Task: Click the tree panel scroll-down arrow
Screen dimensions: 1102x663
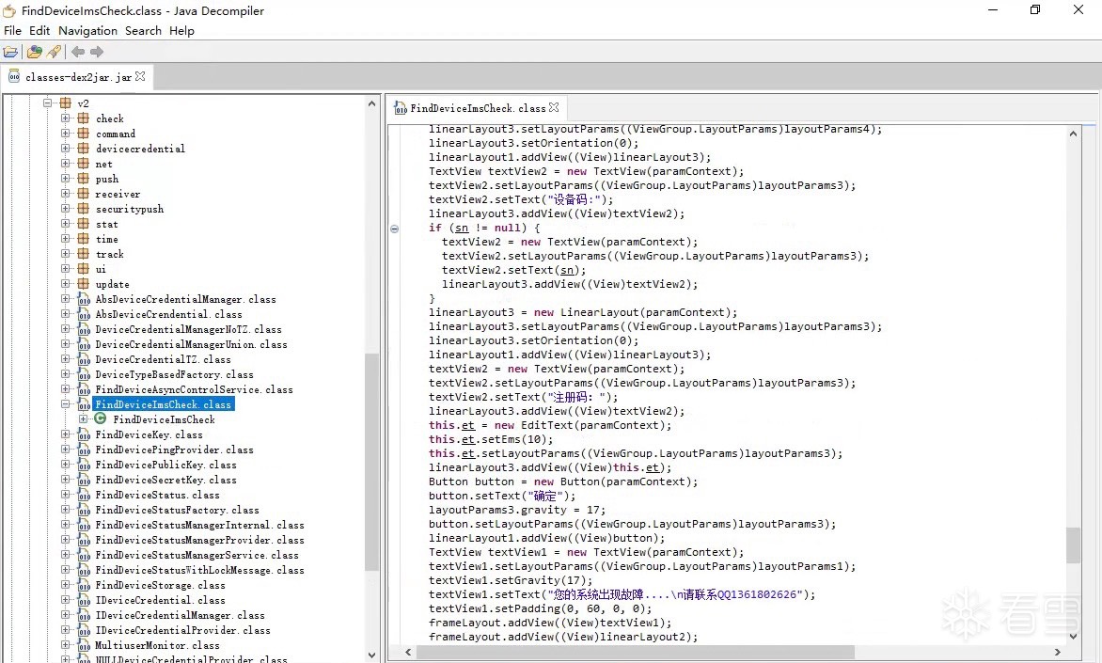Action: pyautogui.click(x=371, y=655)
